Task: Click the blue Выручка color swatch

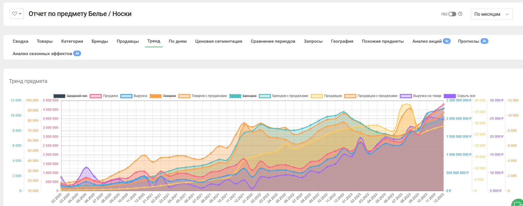Action: [126, 96]
